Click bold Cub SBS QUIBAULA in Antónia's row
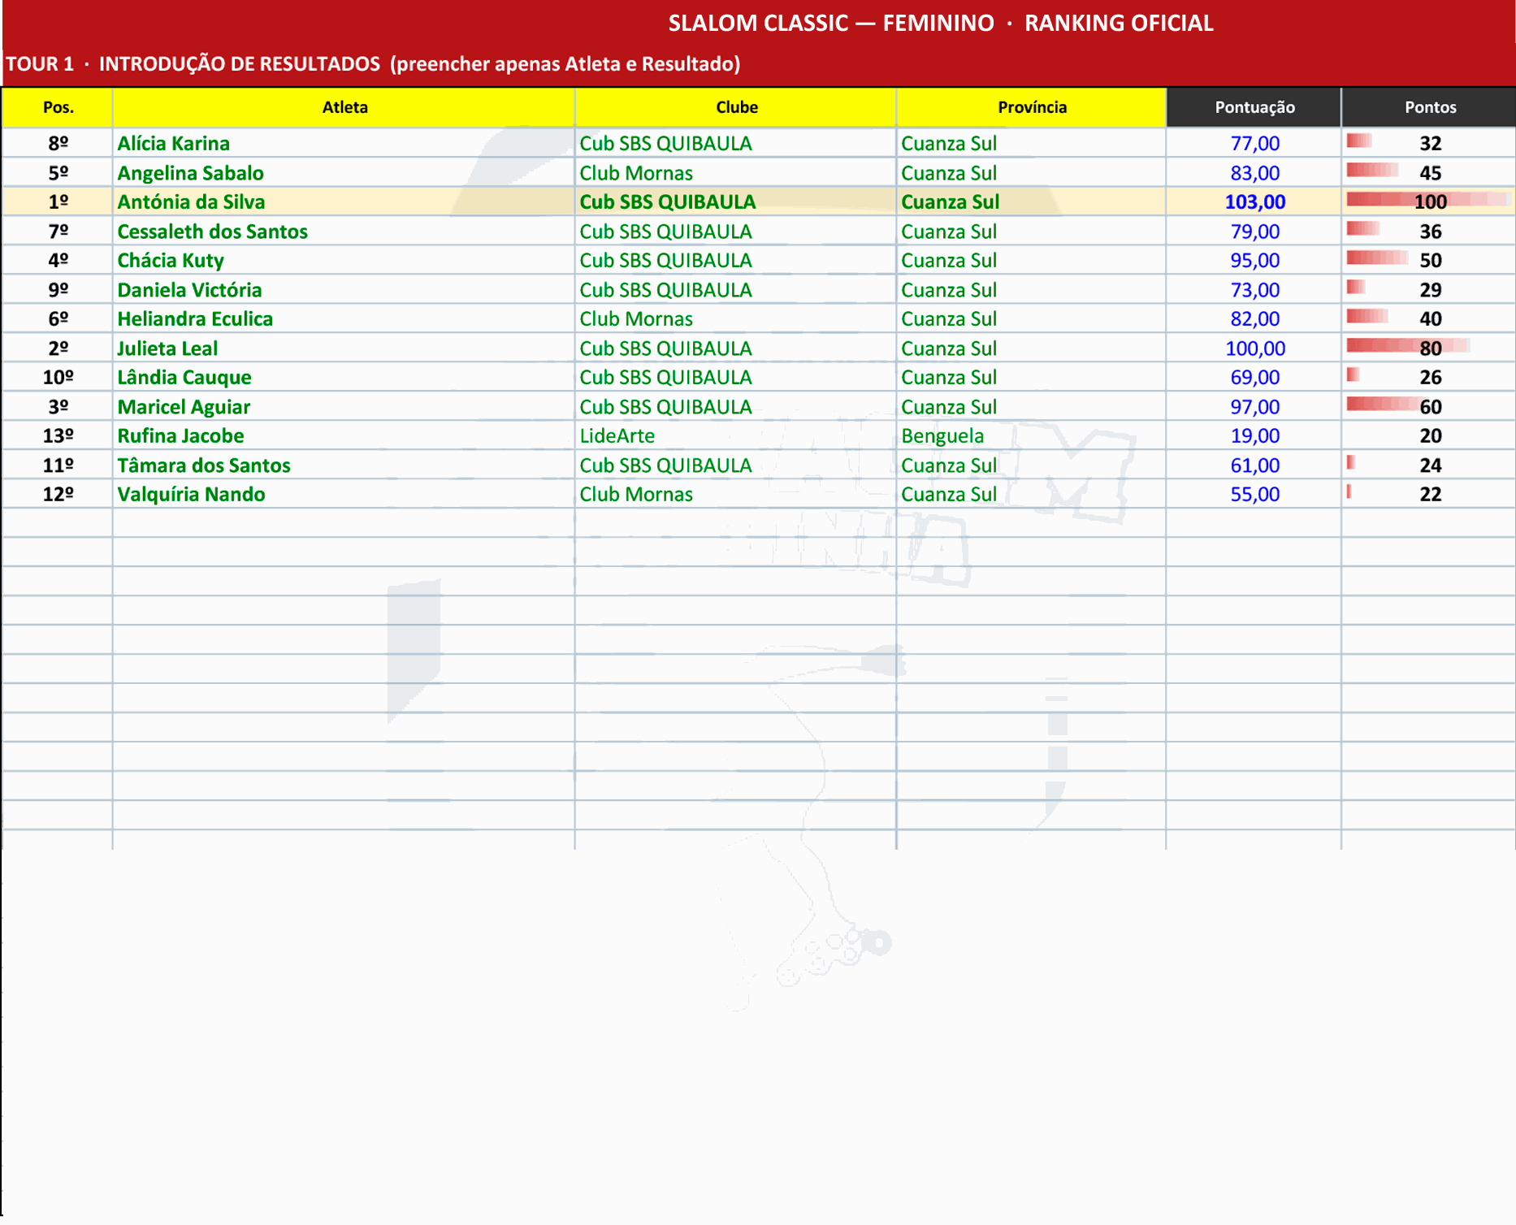The height and width of the screenshot is (1225, 1516). [736, 201]
